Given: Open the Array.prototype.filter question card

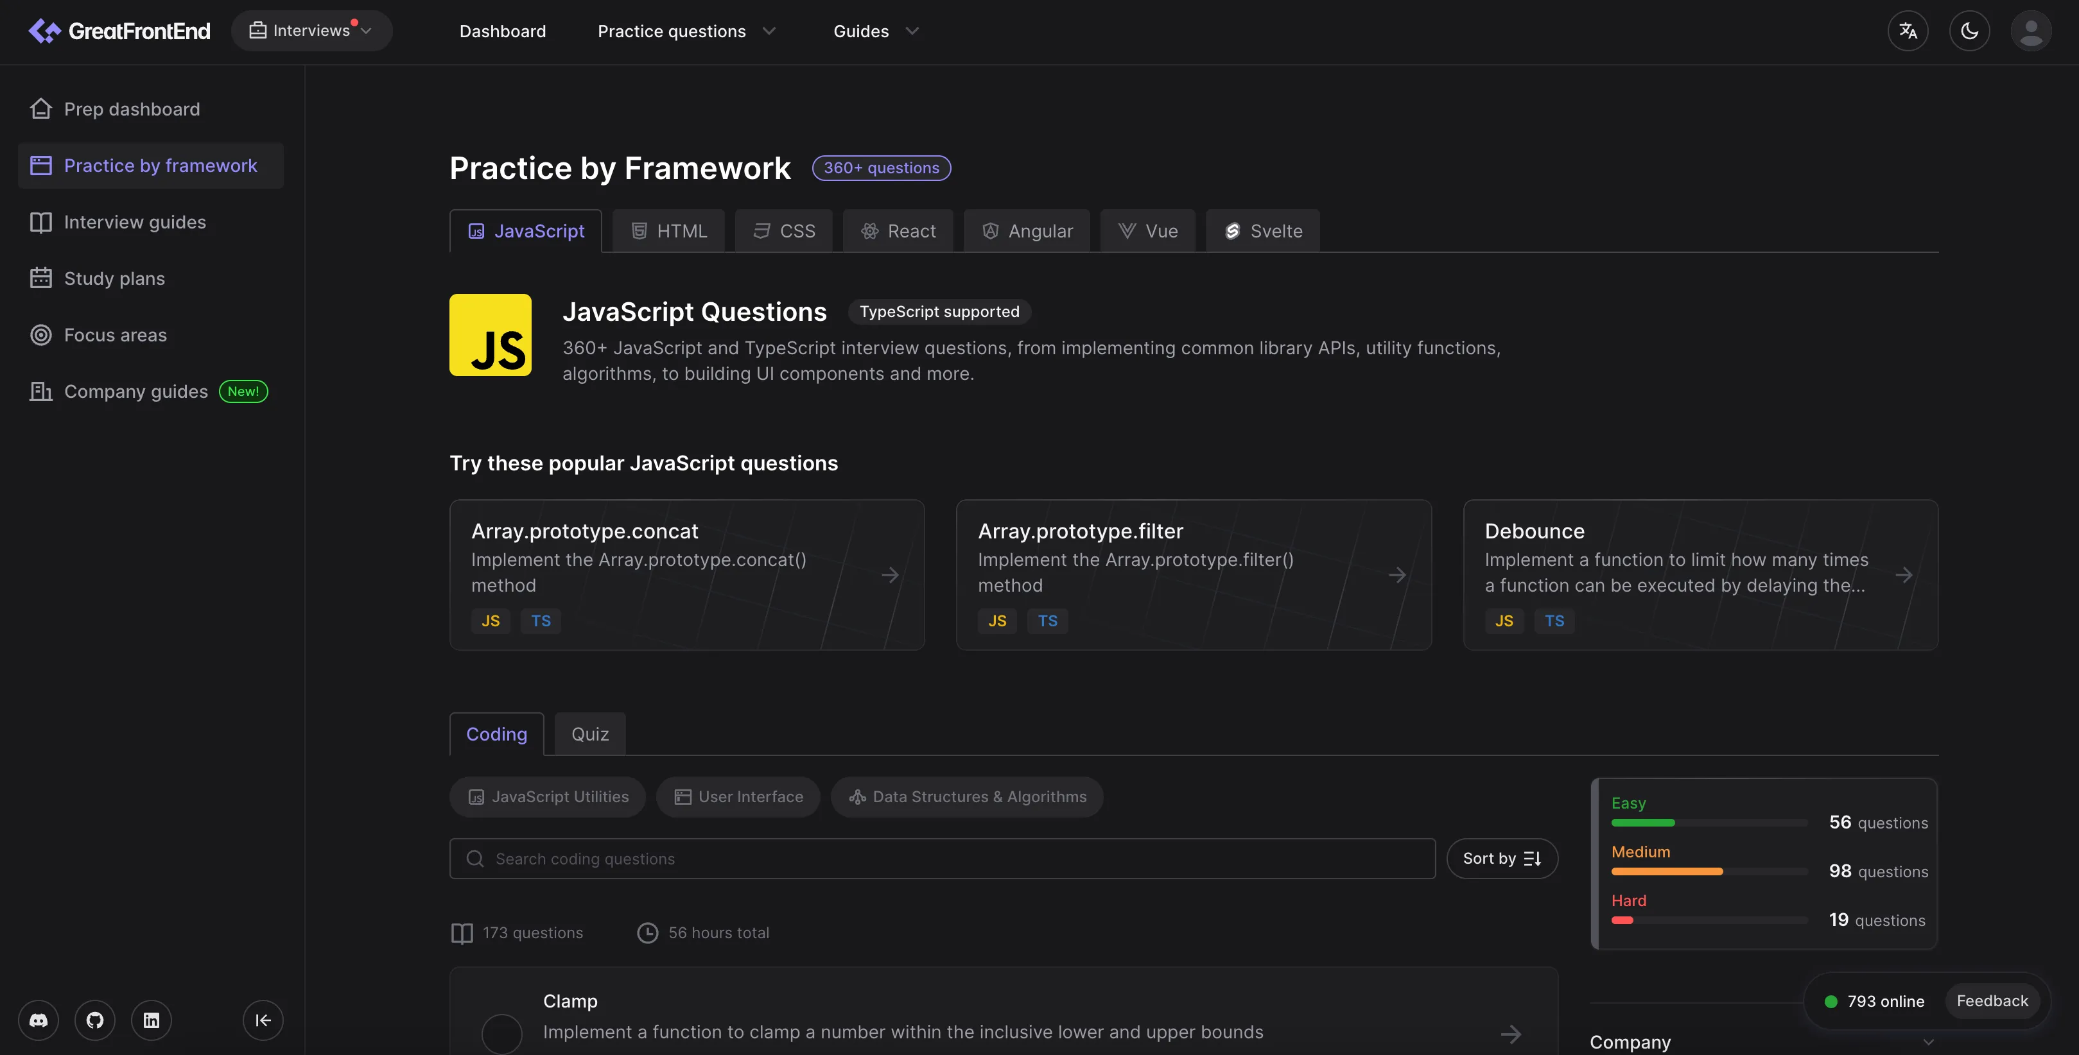Looking at the screenshot, I should coord(1194,575).
